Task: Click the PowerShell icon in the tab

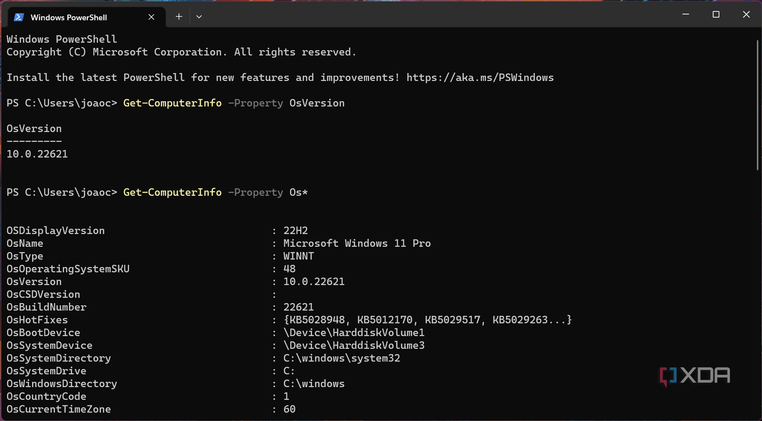Action: [x=19, y=17]
